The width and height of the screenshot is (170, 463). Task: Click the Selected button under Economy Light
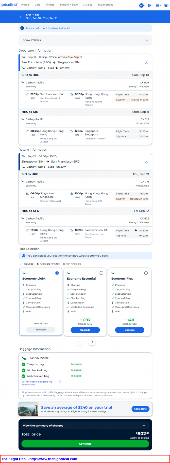coord(41,330)
